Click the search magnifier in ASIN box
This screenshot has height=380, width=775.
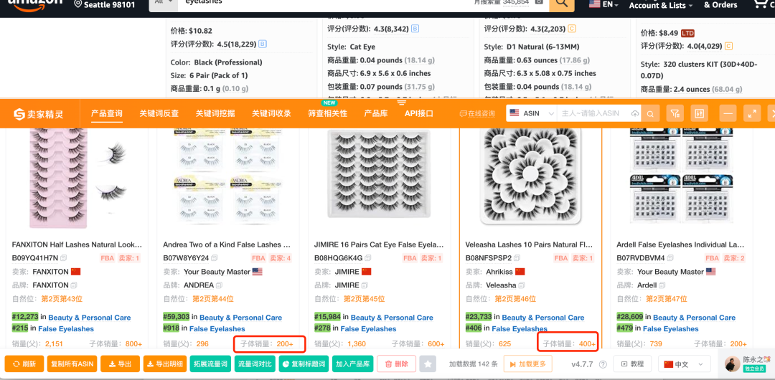[650, 114]
